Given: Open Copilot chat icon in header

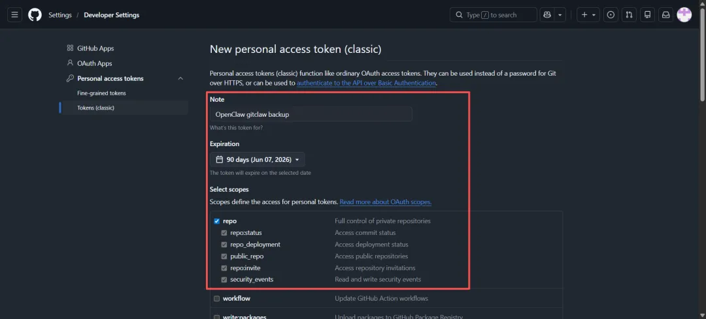Looking at the screenshot, I should click(547, 15).
